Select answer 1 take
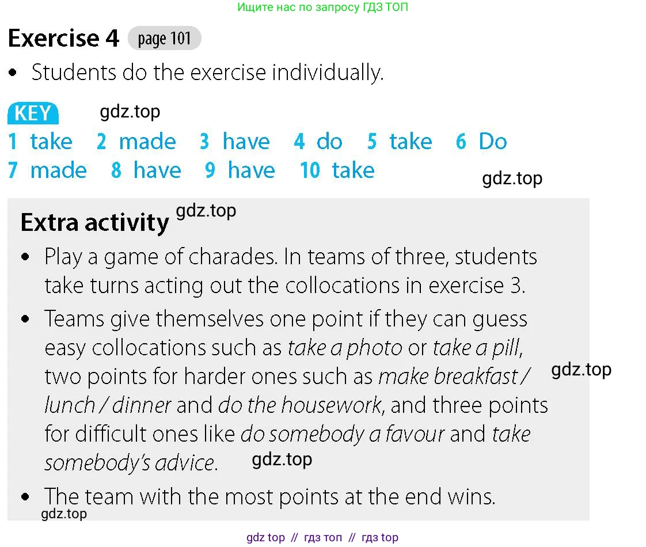This screenshot has height=547, width=646. coord(40,141)
